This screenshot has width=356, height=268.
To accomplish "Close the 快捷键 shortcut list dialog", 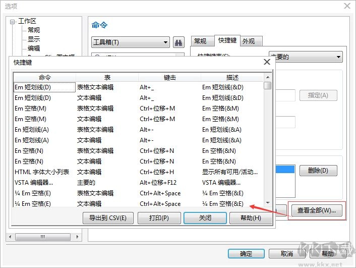I will 267,62.
